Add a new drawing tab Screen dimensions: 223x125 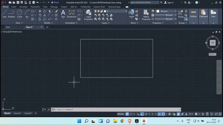coord(47,27)
